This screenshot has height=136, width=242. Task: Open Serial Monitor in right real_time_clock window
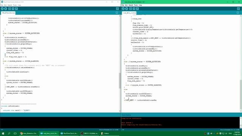tap(238, 9)
